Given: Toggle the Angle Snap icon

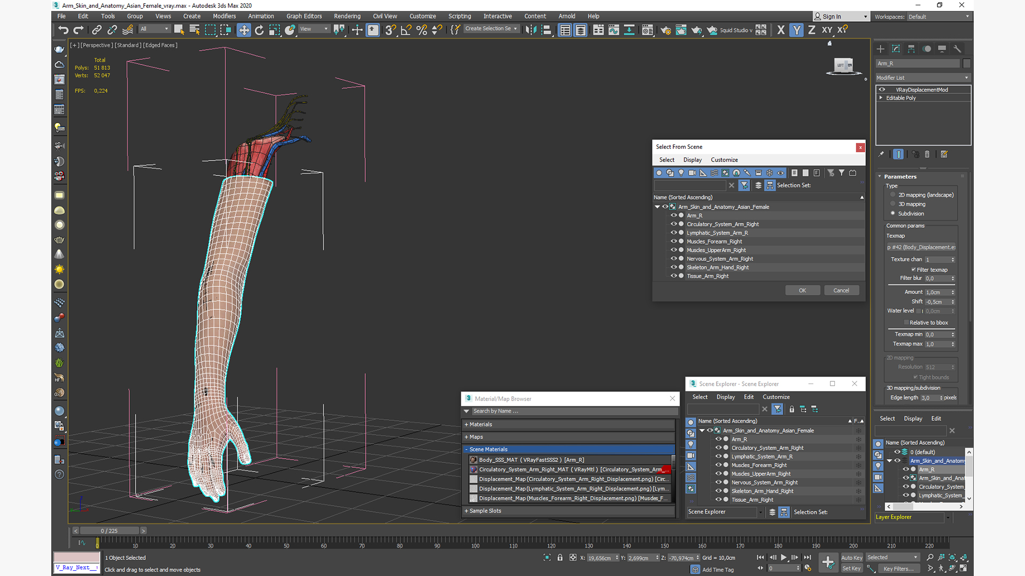Looking at the screenshot, I should pyautogui.click(x=406, y=30).
